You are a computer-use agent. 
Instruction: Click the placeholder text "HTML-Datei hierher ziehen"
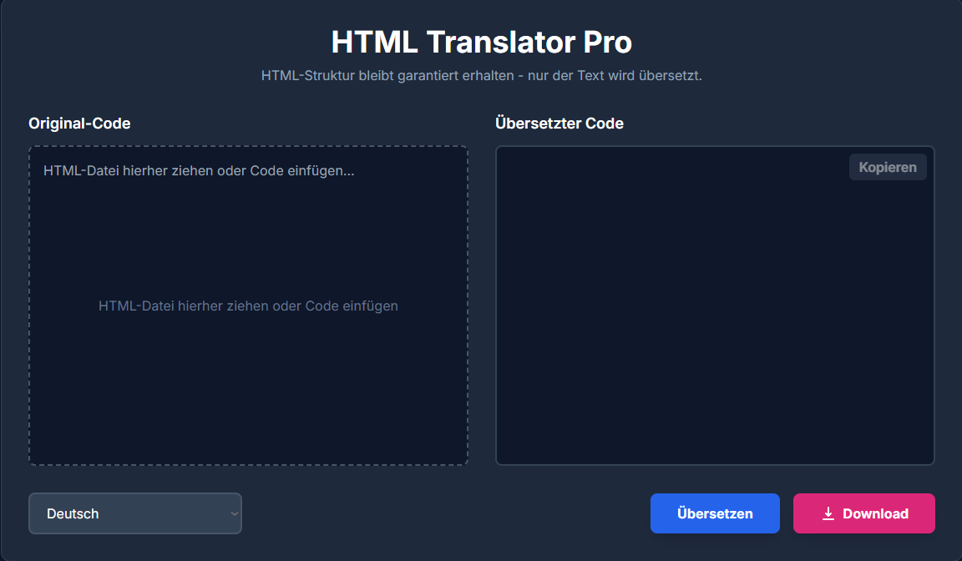[248, 306]
